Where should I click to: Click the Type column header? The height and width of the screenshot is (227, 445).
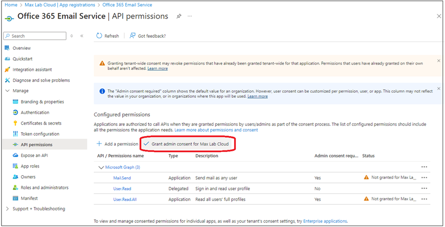point(173,156)
